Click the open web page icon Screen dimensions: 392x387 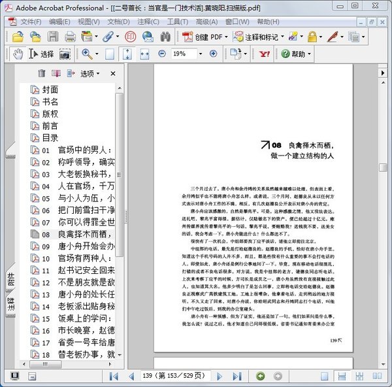35,37
